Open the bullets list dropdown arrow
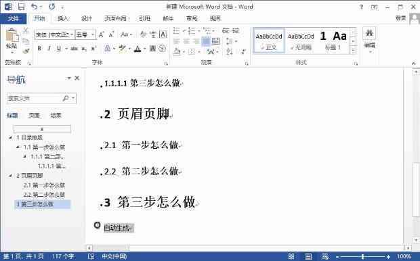Viewport: 420px width, 261px height. (184, 30)
